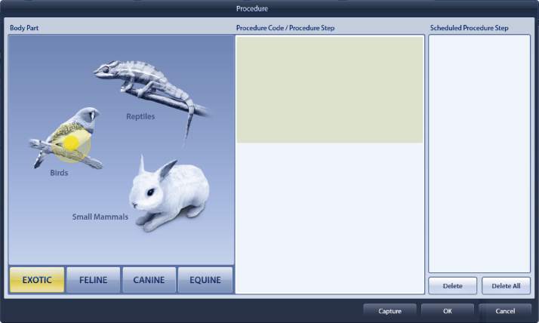Image resolution: width=539 pixels, height=323 pixels.
Task: Click the Birds label
Action: click(59, 173)
